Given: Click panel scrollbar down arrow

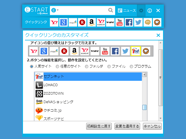Looking at the screenshot, I should coord(160,118).
